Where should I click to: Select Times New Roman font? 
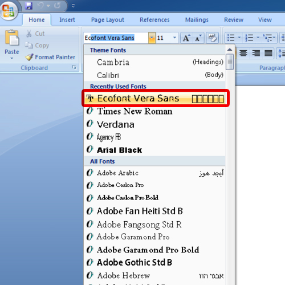pyautogui.click(x=154, y=111)
